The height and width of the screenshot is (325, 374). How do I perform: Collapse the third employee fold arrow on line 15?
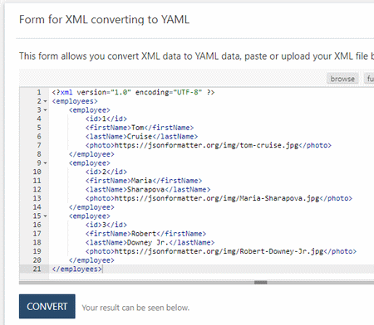(x=45, y=216)
